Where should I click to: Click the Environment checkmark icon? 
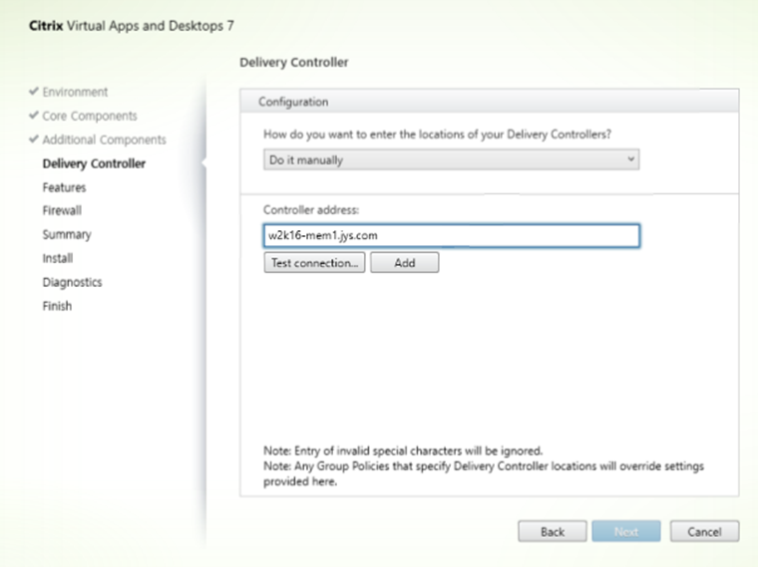pyautogui.click(x=34, y=91)
